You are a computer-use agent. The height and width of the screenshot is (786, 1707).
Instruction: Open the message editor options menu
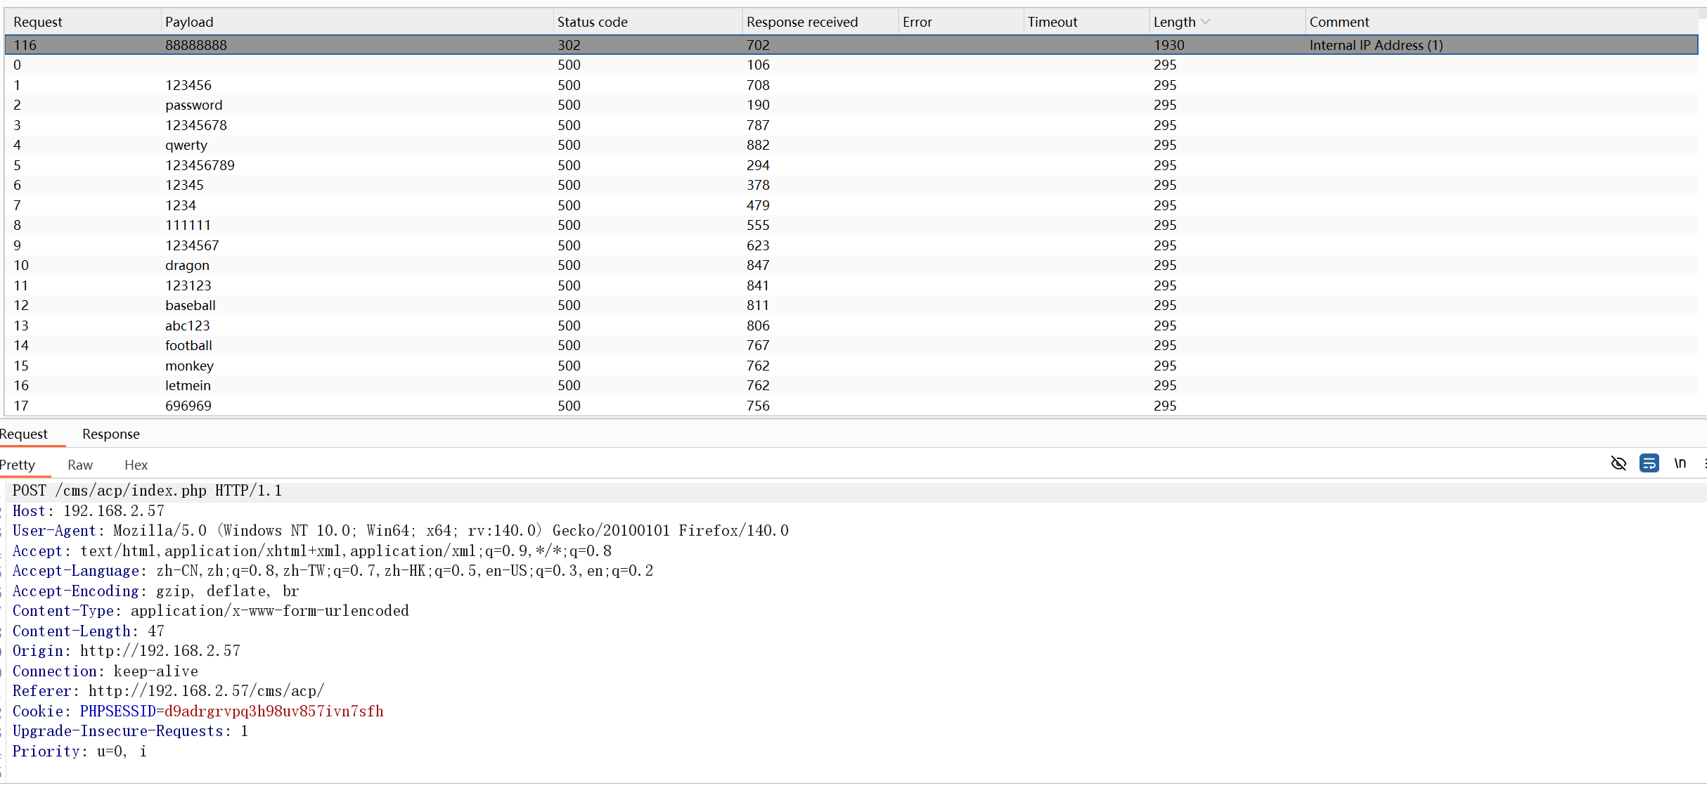coord(1704,463)
